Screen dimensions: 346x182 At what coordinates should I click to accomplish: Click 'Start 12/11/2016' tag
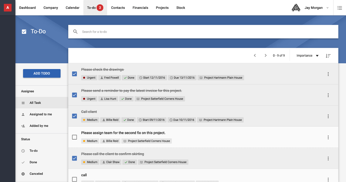tap(152, 78)
